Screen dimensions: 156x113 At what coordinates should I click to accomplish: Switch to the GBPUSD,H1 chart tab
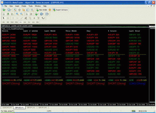19,107
